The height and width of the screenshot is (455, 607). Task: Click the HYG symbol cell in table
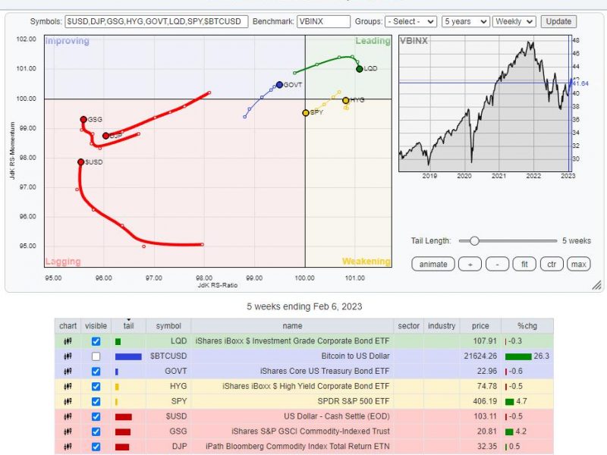click(168, 387)
